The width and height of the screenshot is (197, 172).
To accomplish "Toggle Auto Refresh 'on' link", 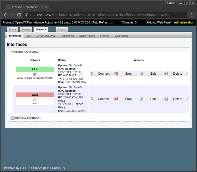I will pos(112,22).
